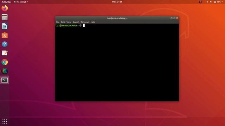Click the terminal cursor block
Screen dimensions: 225x126
click(x=84, y=26)
